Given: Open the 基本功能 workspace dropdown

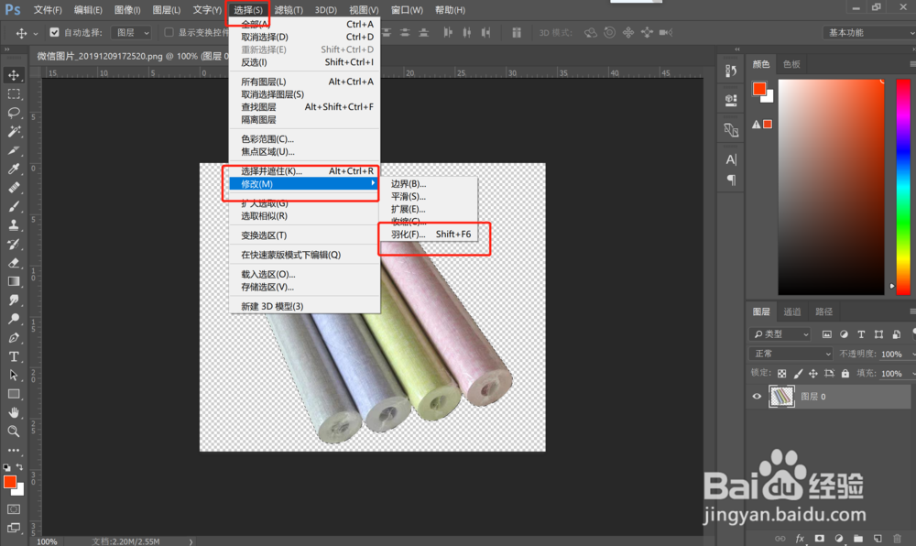Looking at the screenshot, I should (869, 33).
